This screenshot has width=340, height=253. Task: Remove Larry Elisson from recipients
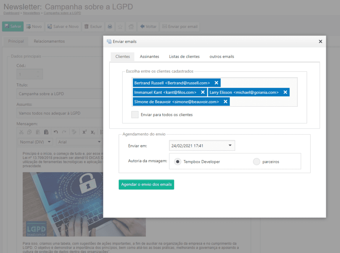tap(285, 92)
